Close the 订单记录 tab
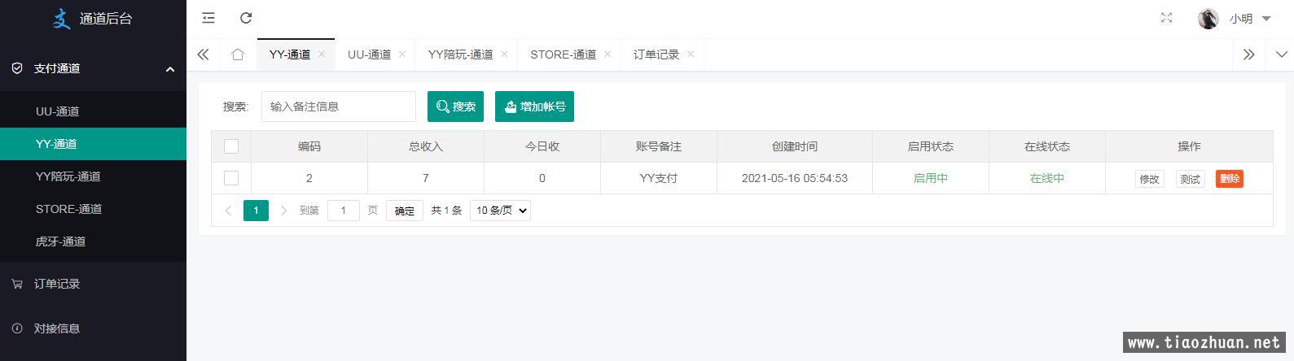The width and height of the screenshot is (1294, 361). coord(691,54)
